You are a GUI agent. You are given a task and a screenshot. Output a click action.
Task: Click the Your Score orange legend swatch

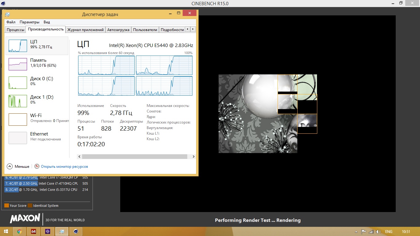pyautogui.click(x=6, y=206)
